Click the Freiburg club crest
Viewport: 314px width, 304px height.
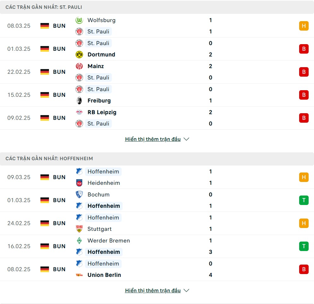pyautogui.click(x=79, y=101)
